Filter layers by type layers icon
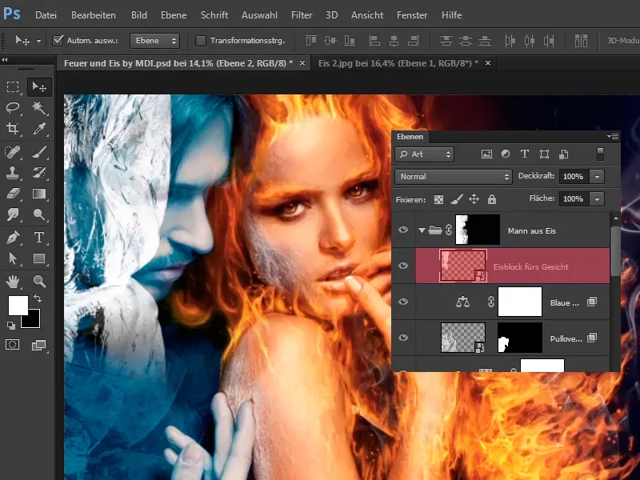 pos(525,154)
